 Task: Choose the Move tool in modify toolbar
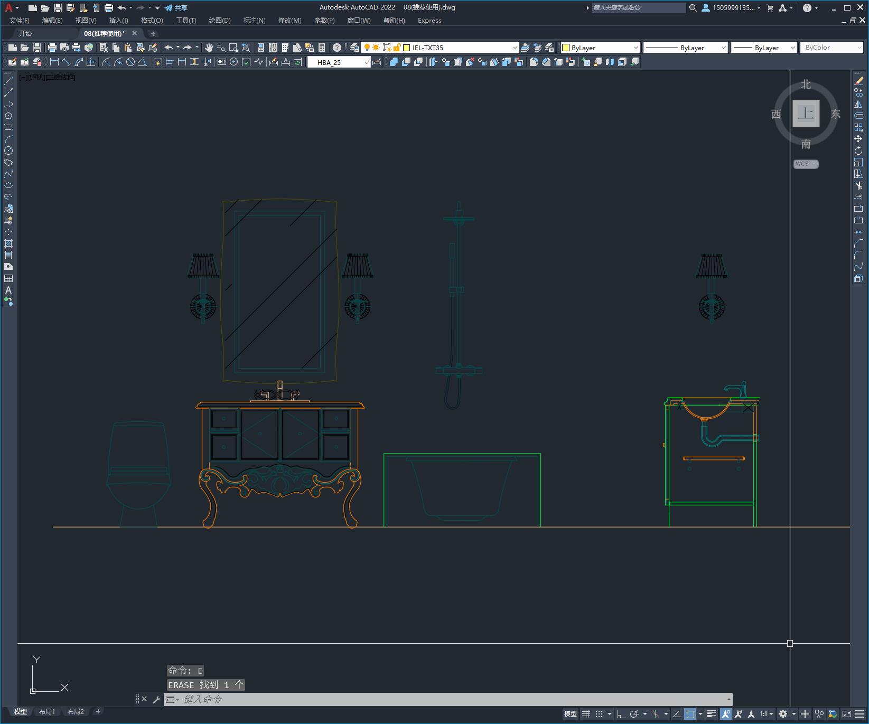tap(858, 139)
